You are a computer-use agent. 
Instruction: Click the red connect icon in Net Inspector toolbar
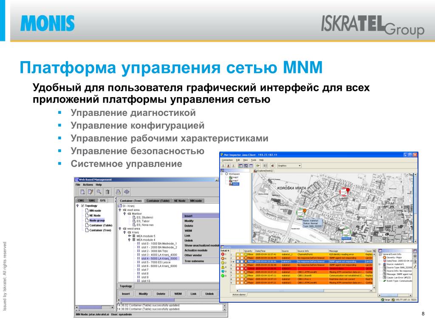(228, 166)
